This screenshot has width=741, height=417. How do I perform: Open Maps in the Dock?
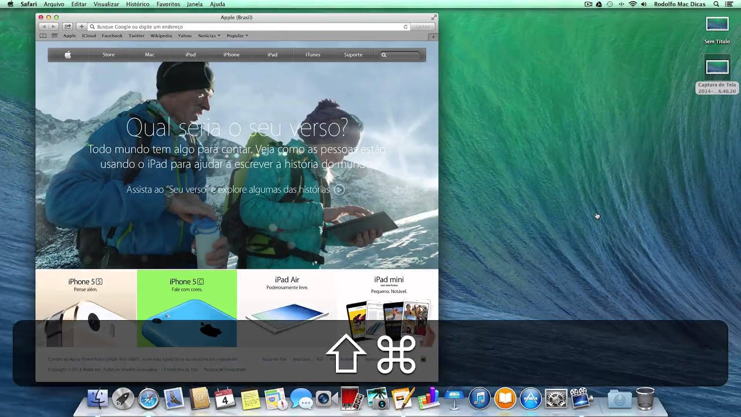(x=276, y=398)
